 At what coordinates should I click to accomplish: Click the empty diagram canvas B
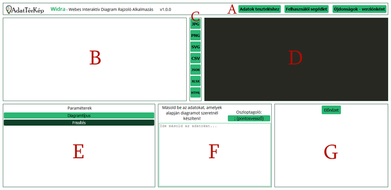pyautogui.click(x=95, y=59)
